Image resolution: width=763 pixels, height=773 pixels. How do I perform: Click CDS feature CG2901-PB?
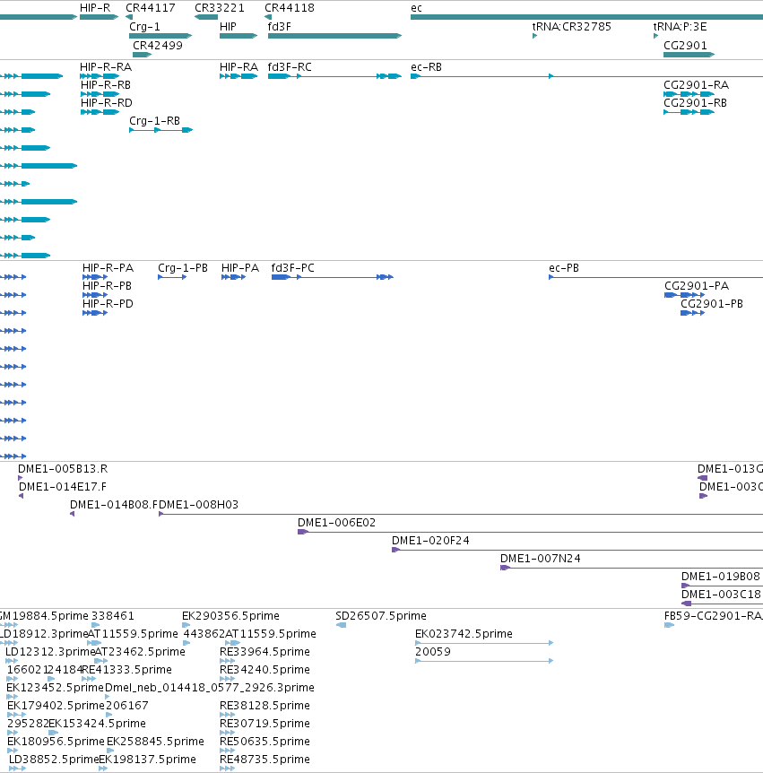click(692, 313)
